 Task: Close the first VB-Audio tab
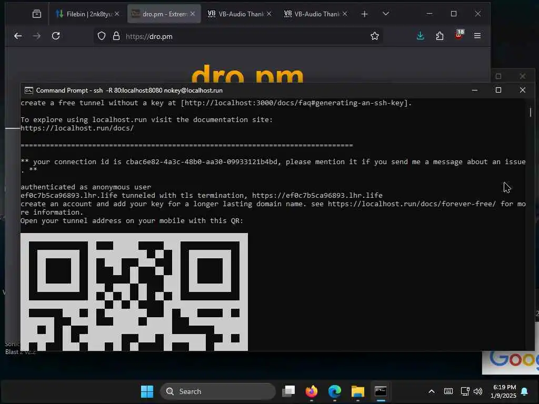(x=269, y=14)
